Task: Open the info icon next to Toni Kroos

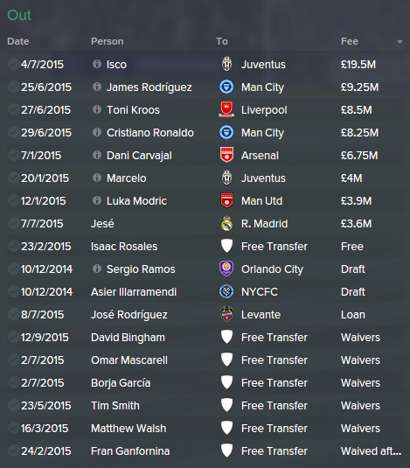Action: click(97, 109)
